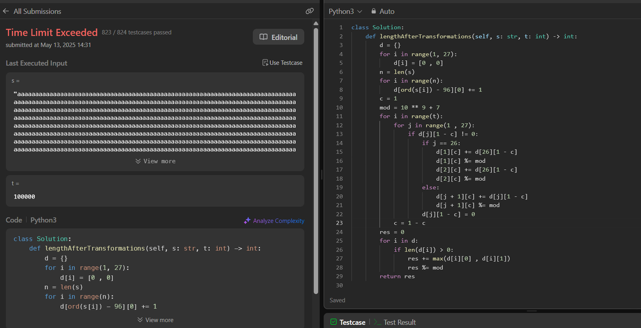This screenshot has height=328, width=641.
Task: Open the Python3 language dropdown
Action: (x=345, y=11)
